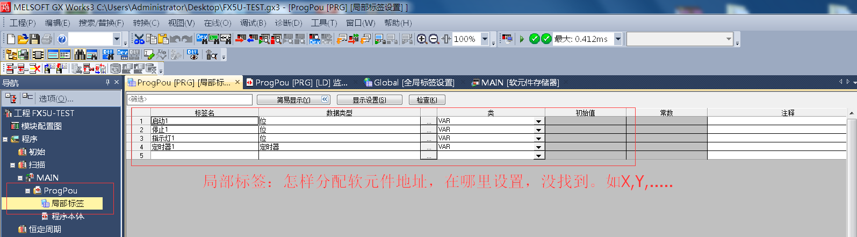Pin the navigation panel with pushpin

107,82
